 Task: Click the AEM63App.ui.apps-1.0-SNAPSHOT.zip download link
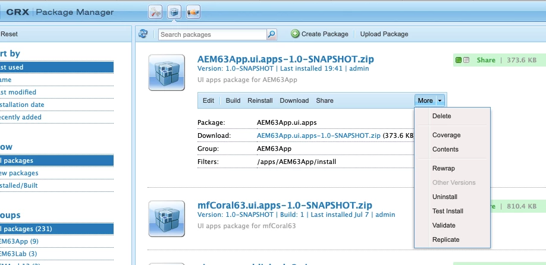pyautogui.click(x=318, y=135)
